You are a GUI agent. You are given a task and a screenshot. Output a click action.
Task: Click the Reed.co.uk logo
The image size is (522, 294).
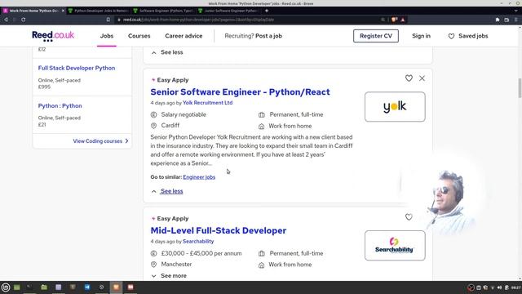[53, 36]
